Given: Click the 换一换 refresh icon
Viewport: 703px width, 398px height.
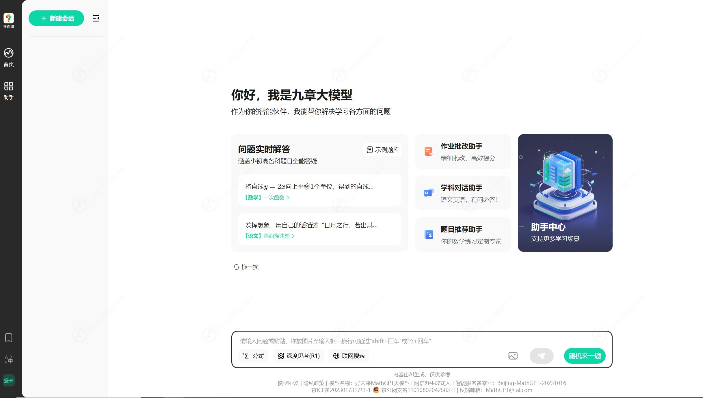Looking at the screenshot, I should 236,267.
